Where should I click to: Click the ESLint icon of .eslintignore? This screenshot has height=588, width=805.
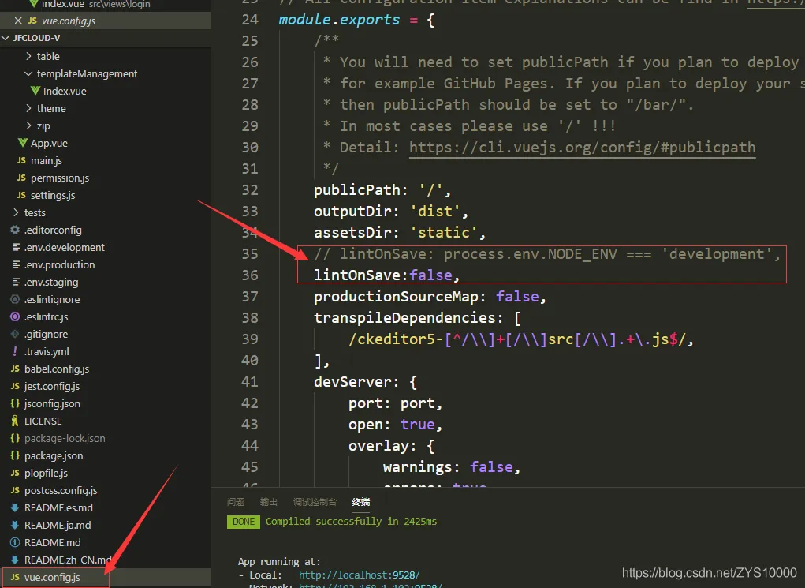pyautogui.click(x=15, y=299)
